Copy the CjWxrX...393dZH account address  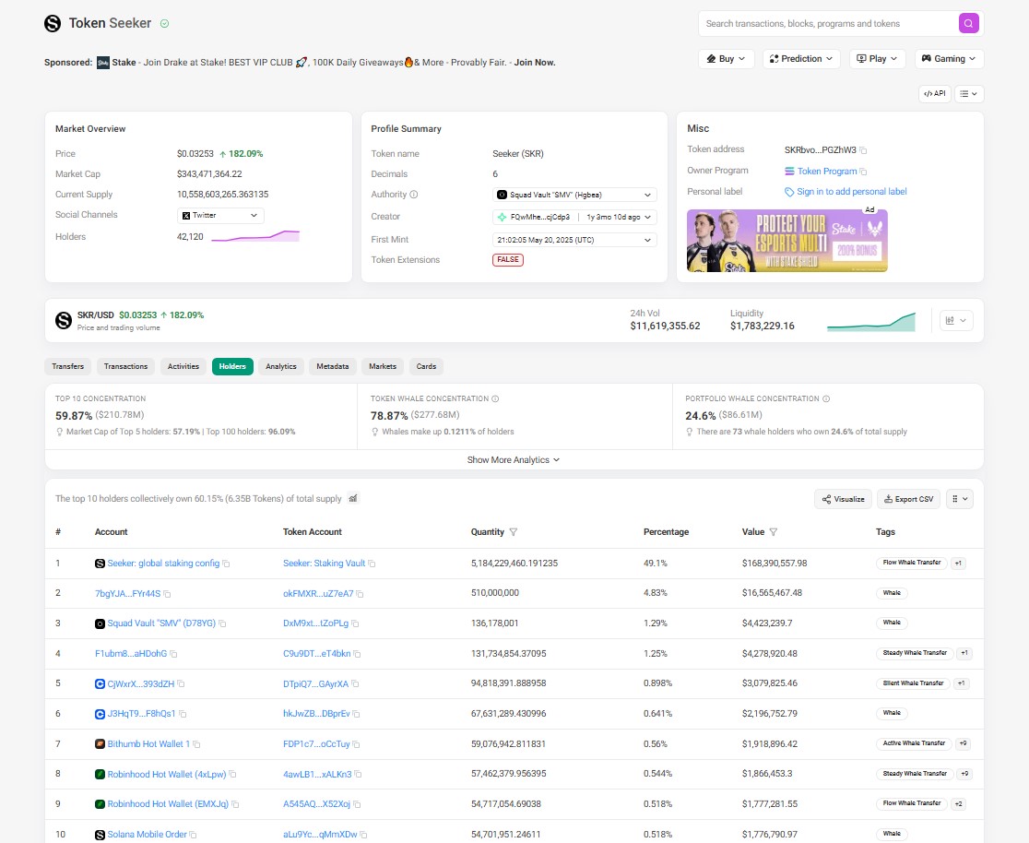pos(181,684)
